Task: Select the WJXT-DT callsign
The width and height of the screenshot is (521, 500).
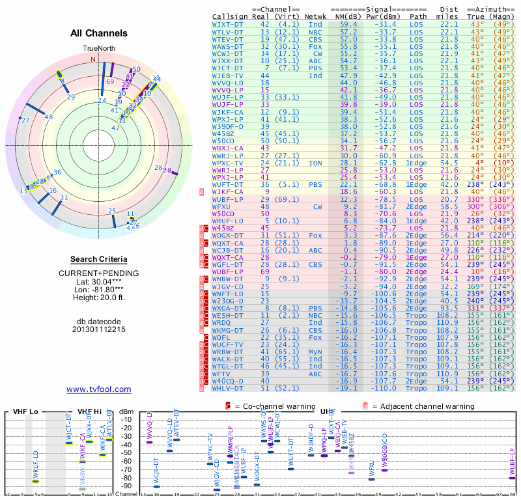Action: [x=227, y=25]
